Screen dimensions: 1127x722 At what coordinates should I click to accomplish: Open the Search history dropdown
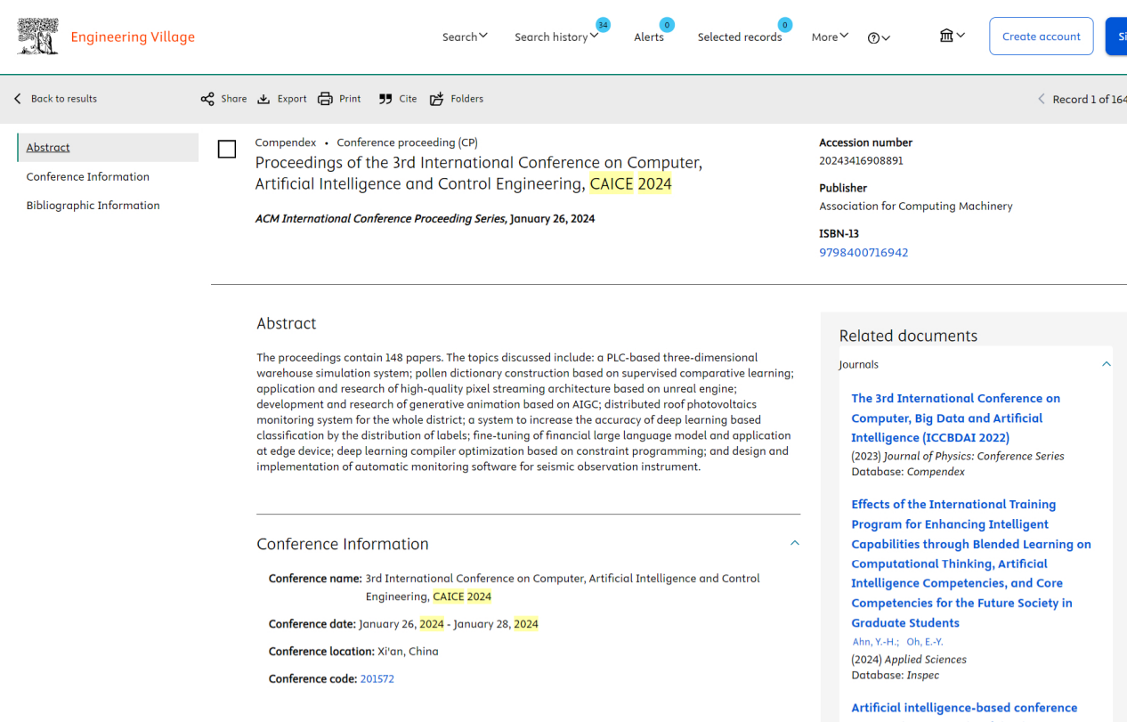[556, 37]
